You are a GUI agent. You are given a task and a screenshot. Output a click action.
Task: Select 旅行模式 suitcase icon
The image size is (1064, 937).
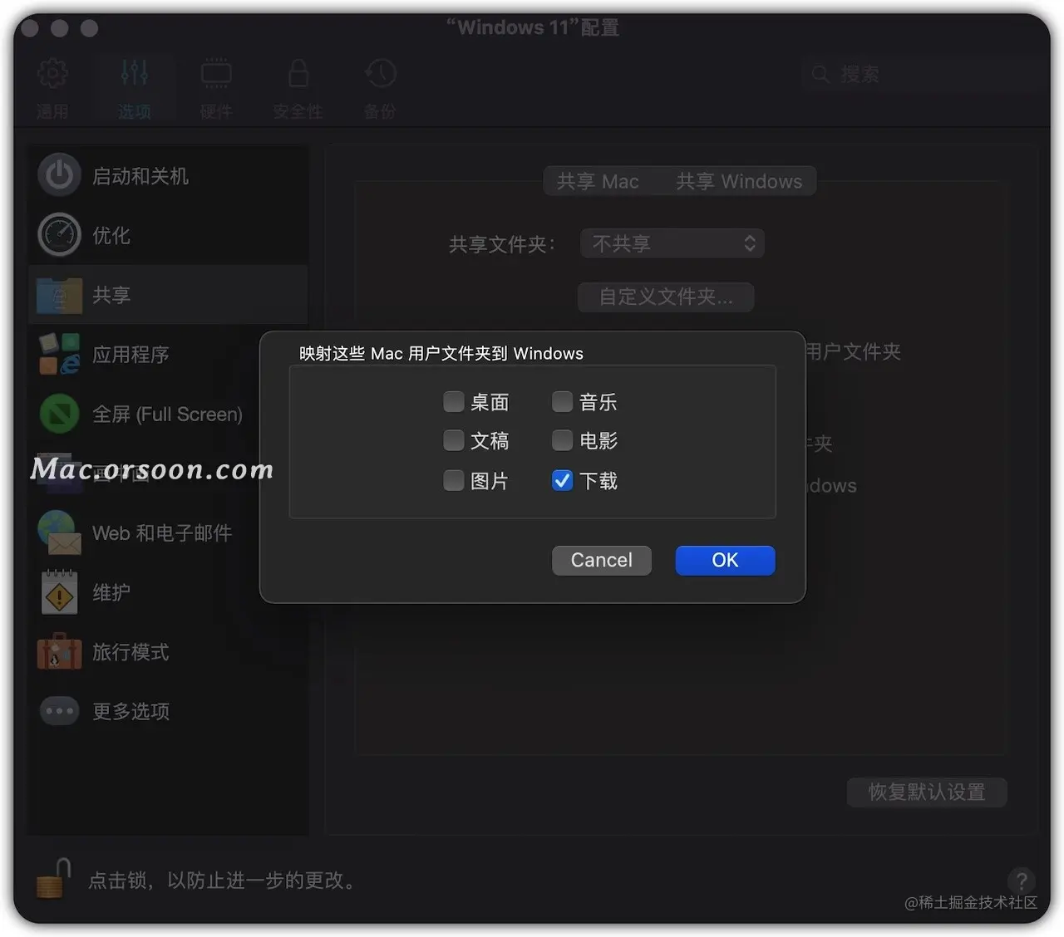pos(59,651)
